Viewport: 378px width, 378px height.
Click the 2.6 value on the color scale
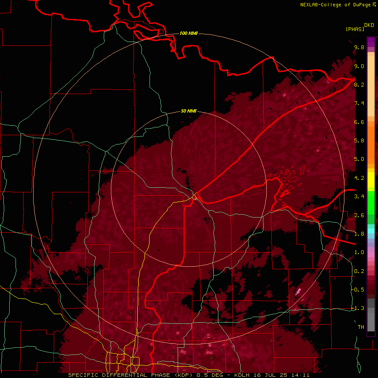pos(359,215)
